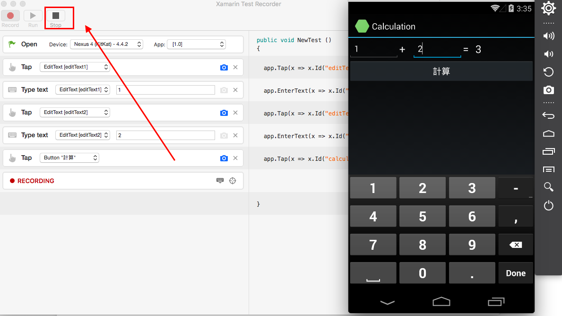This screenshot has height=316, width=562.
Task: Click the hand icon of Tap editText1 step
Action: coord(12,67)
